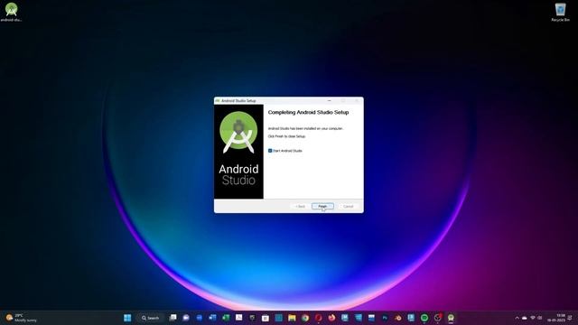
Task: Open the OneDrive cloud tray icon
Action: pos(525,318)
